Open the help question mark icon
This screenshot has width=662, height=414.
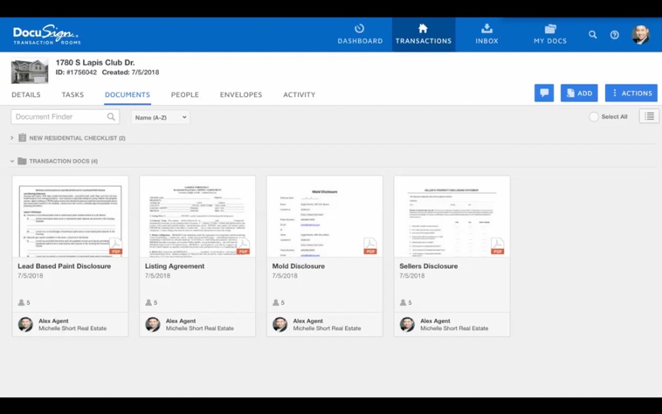tap(615, 35)
